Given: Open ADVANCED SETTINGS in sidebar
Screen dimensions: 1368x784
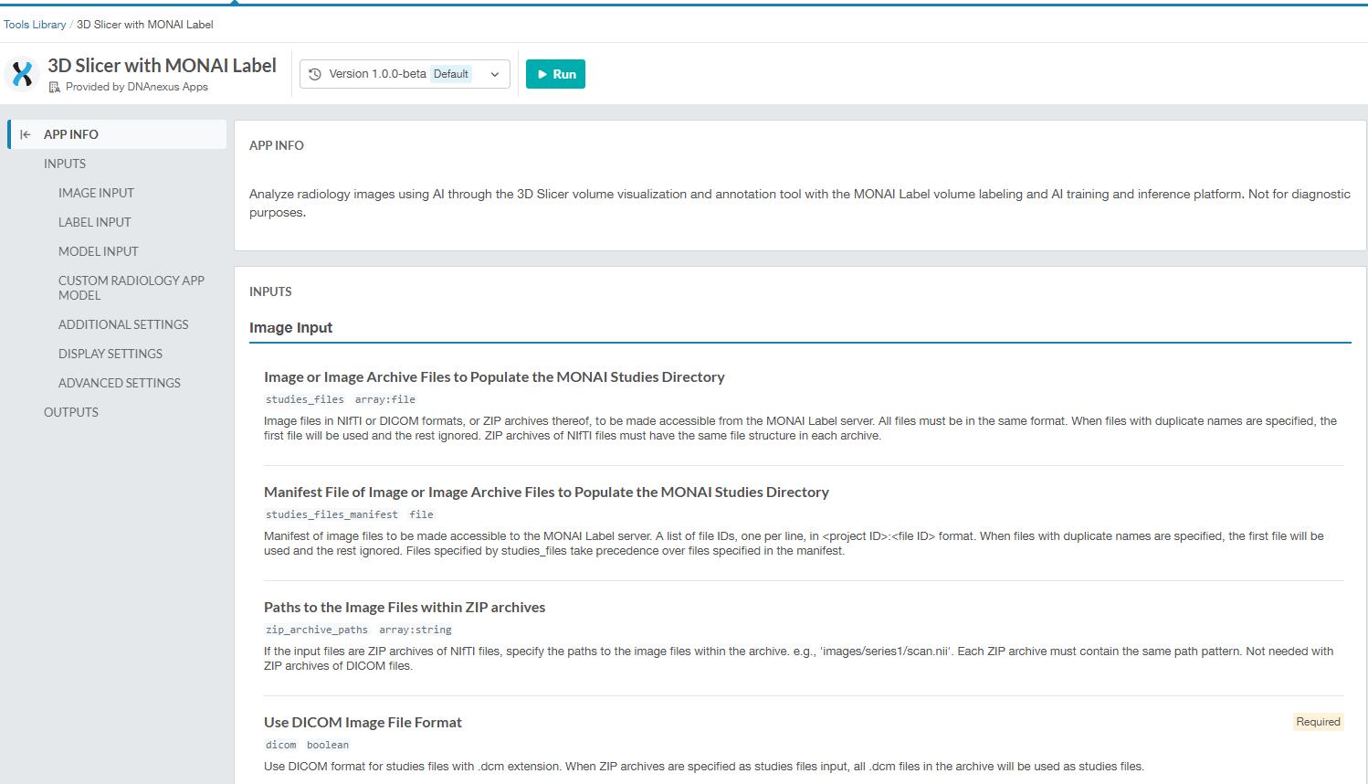Looking at the screenshot, I should click(120, 383).
